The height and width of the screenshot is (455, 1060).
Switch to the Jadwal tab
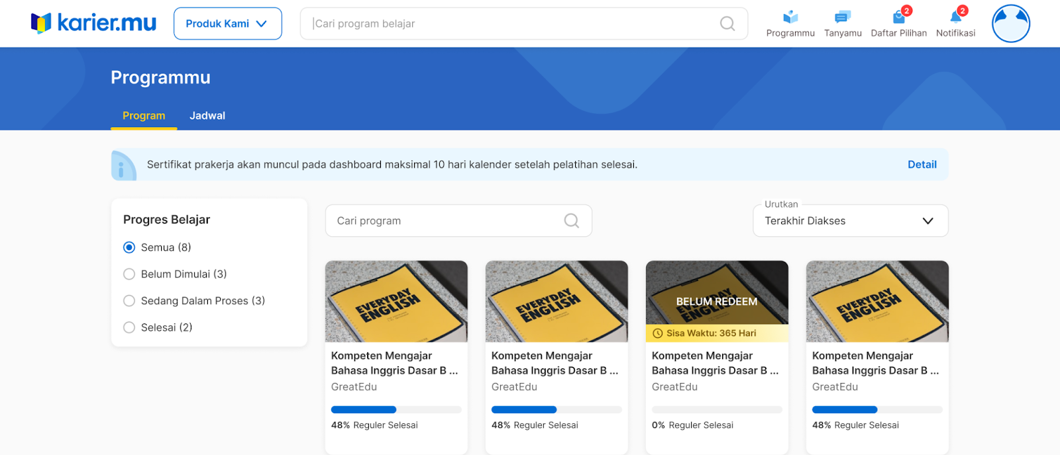(x=207, y=116)
